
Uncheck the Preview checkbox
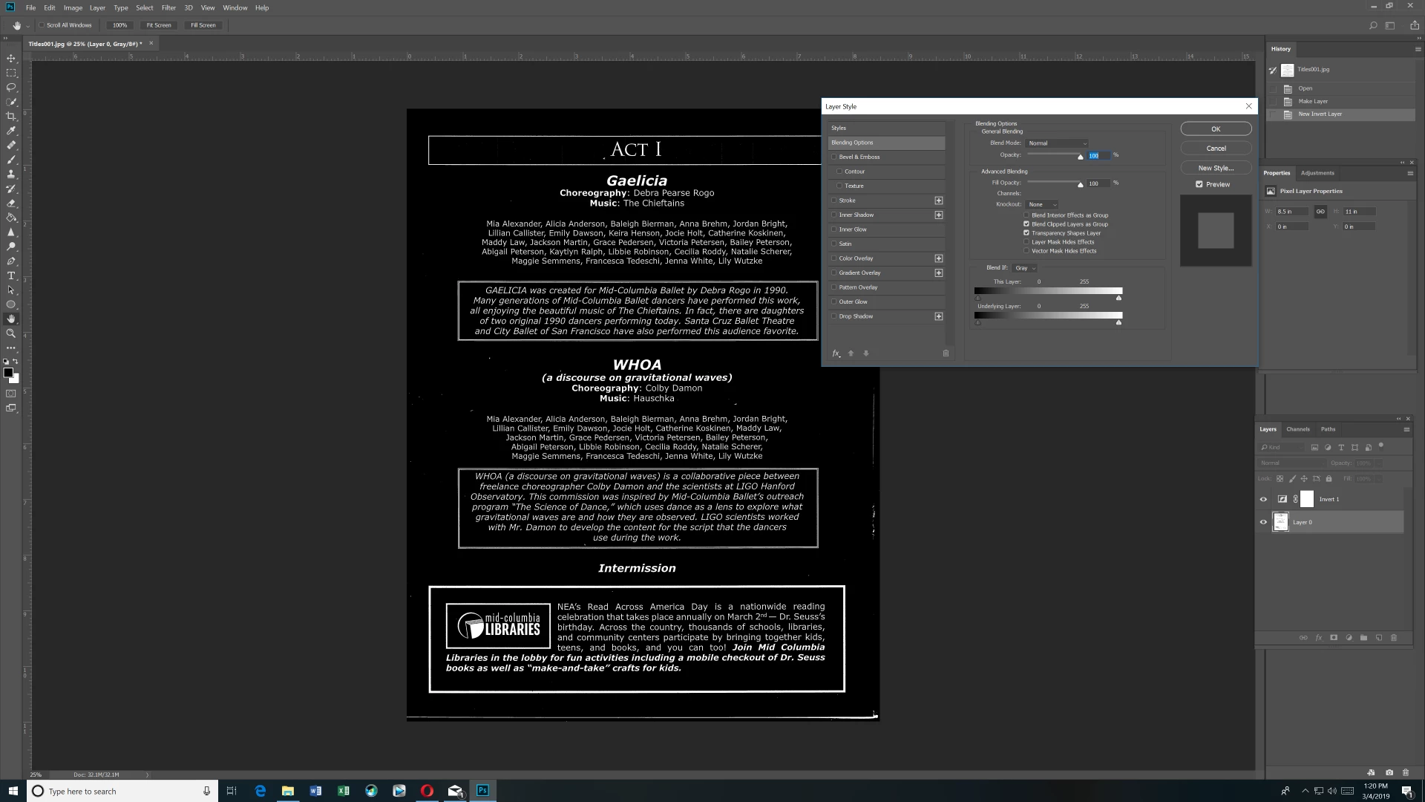(1199, 184)
